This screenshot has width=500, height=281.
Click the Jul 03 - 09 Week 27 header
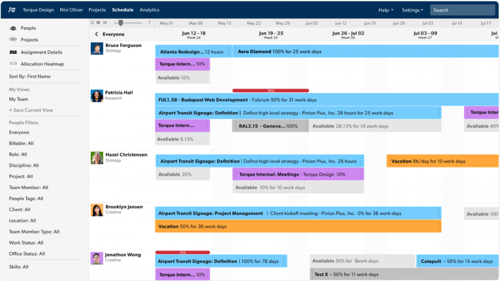tap(425, 35)
